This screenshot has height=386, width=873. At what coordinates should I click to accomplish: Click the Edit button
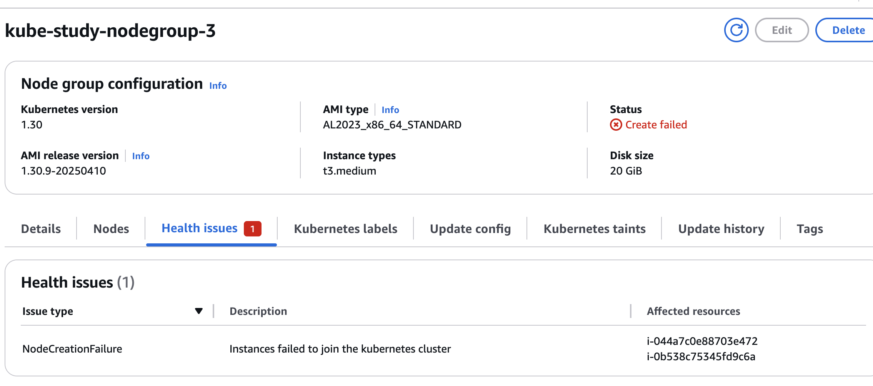[782, 30]
